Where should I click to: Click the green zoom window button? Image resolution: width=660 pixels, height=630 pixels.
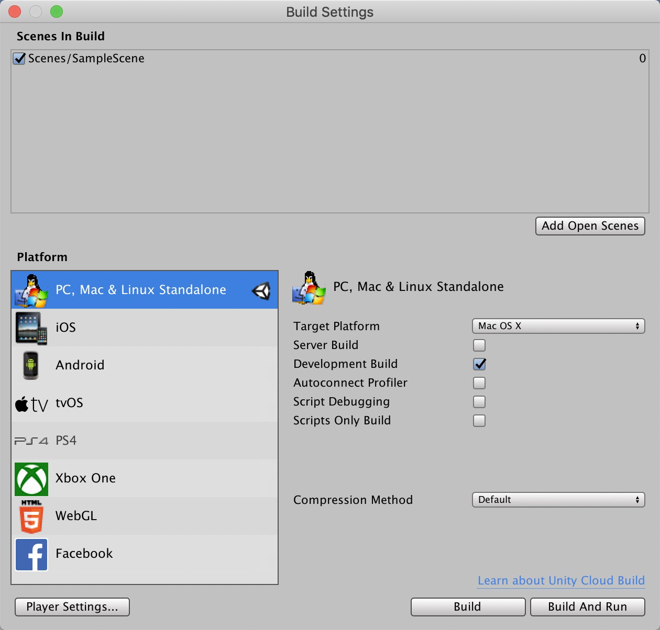[x=57, y=12]
